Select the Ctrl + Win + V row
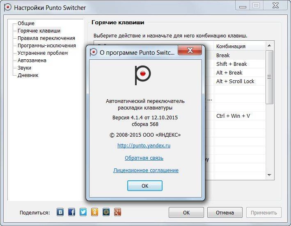The width and height of the screenshot is (291, 226). pyautogui.click(x=239, y=116)
